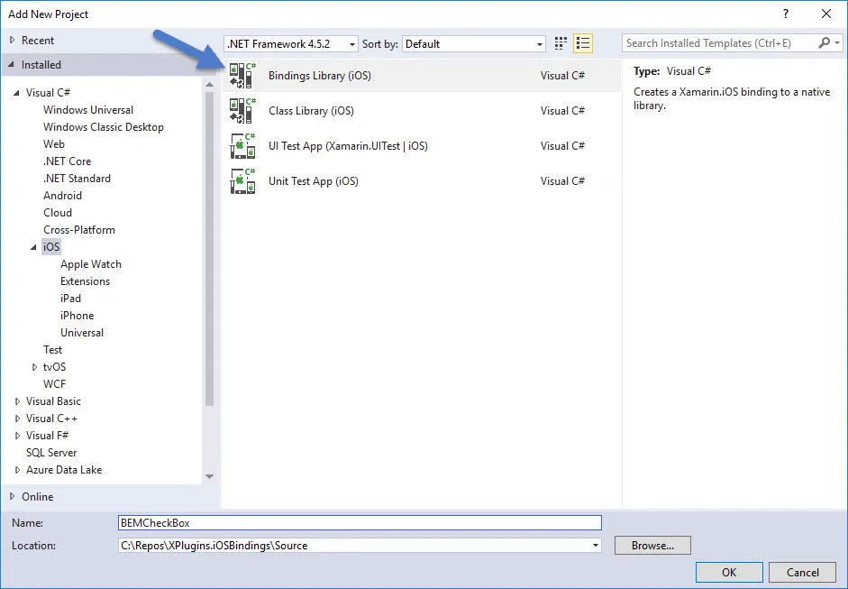Viewport: 848px width, 589px height.
Task: Collapse the Installed section
Action: click(x=12, y=64)
